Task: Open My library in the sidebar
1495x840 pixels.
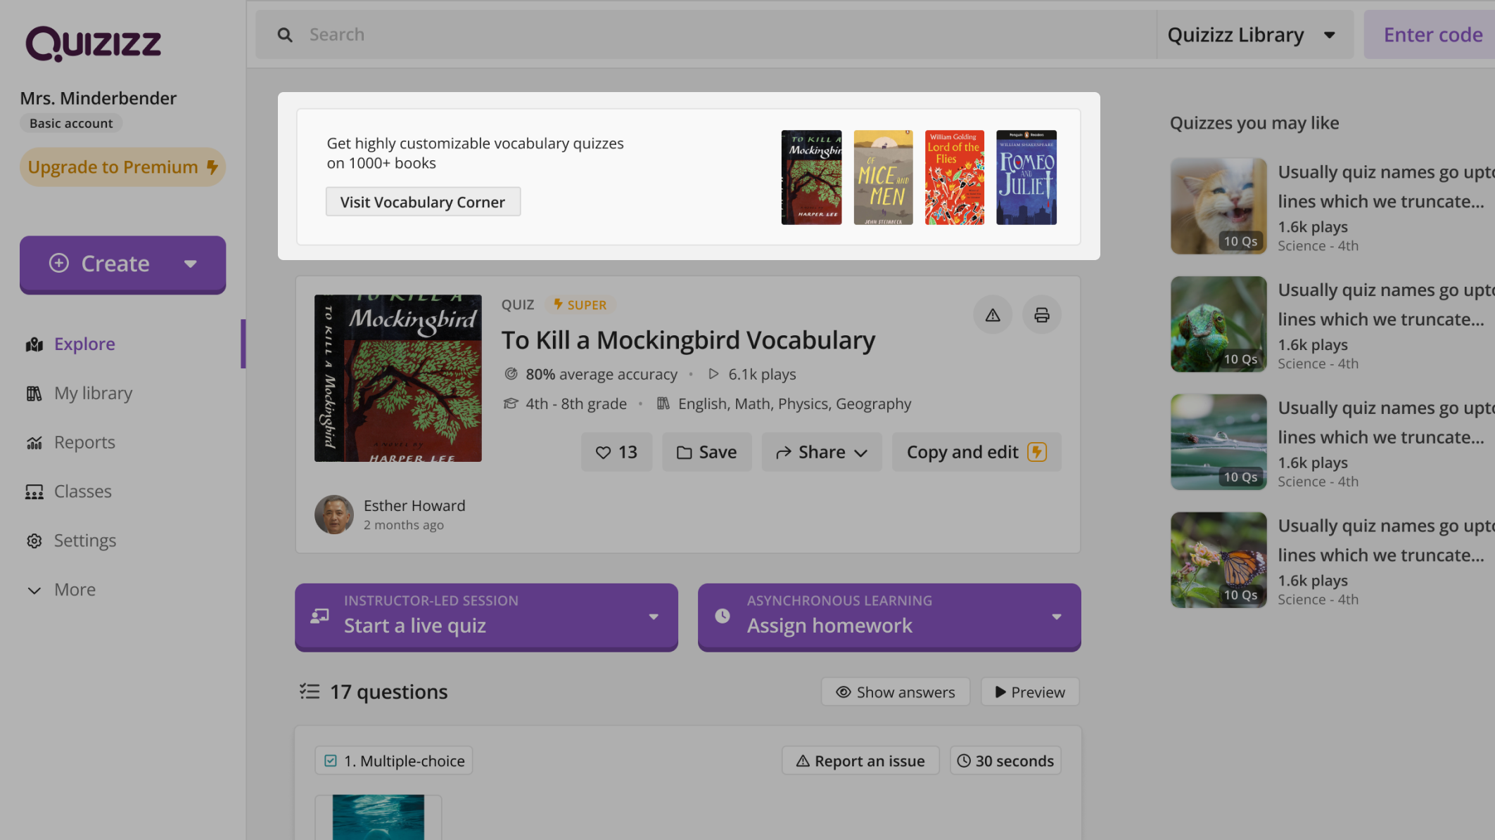Action: (93, 394)
